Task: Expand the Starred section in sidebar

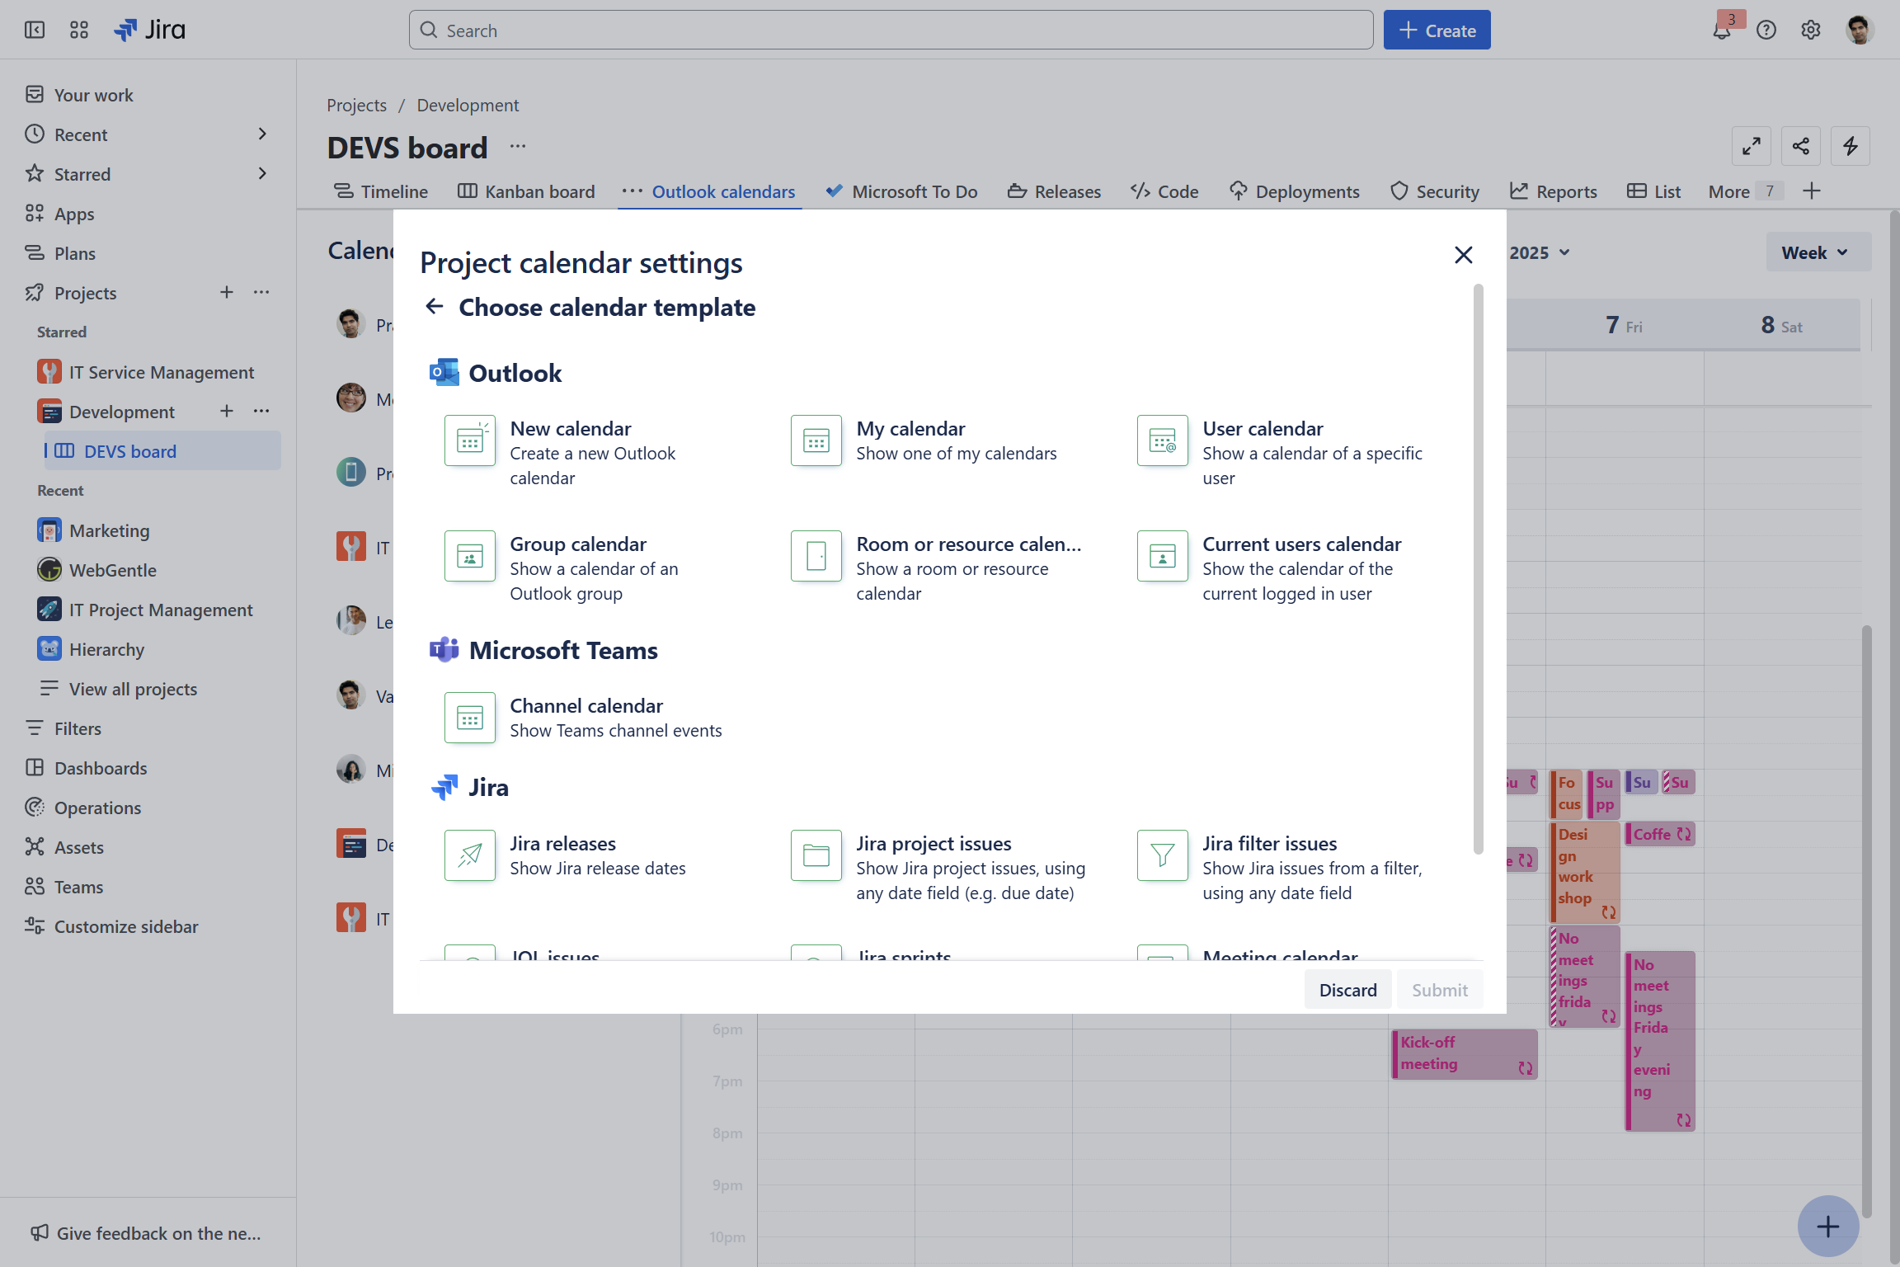Action: click(262, 173)
